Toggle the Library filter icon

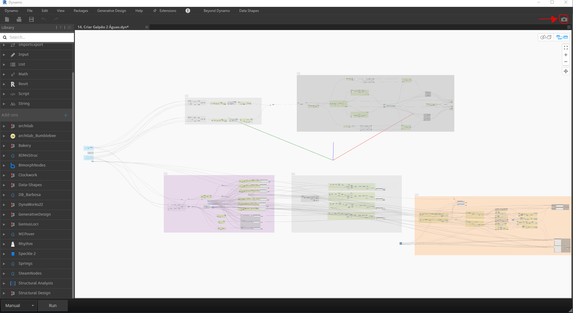(x=61, y=27)
